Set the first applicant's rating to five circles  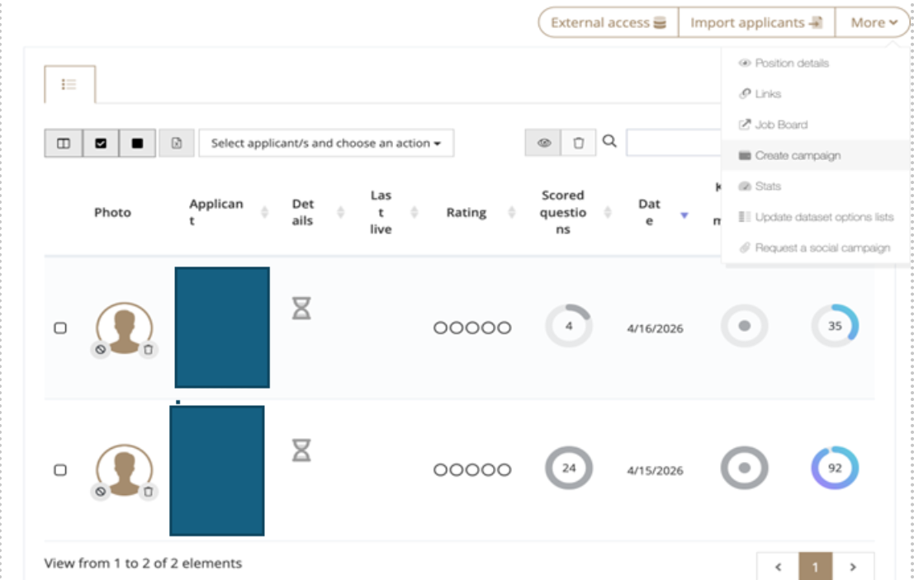pyautogui.click(x=504, y=328)
